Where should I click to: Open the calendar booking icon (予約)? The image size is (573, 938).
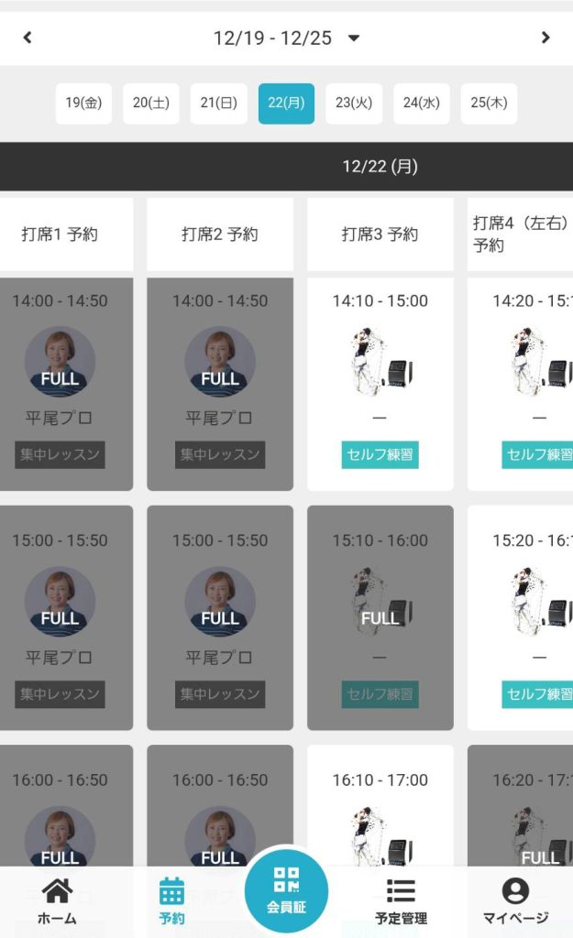[171, 900]
